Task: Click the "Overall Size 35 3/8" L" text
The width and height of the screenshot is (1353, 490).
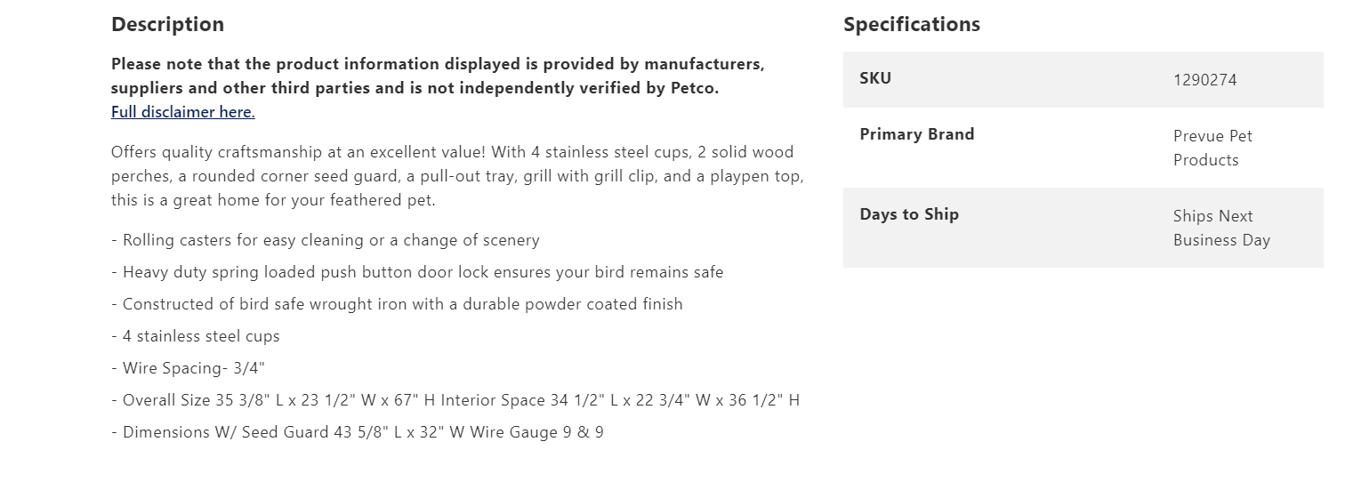Action: (x=213, y=400)
